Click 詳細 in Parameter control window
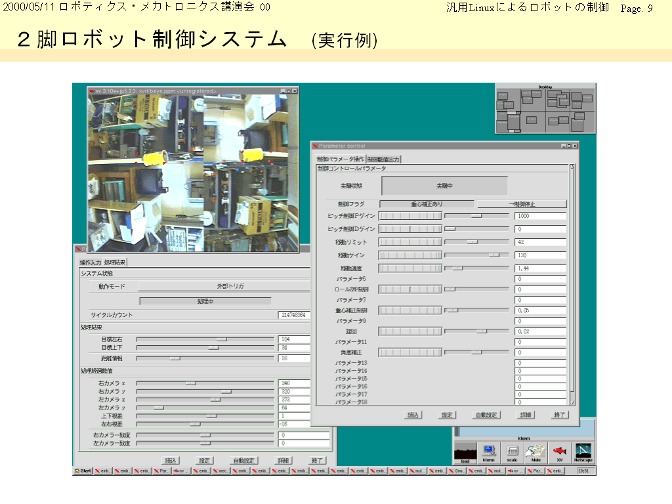 (x=526, y=415)
